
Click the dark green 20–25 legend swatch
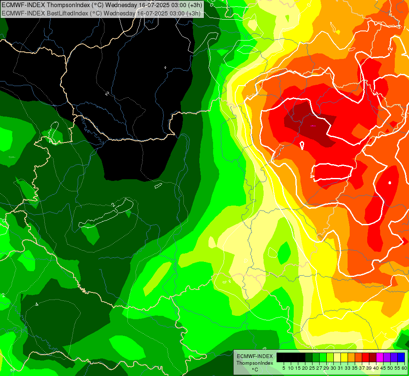click(x=309, y=357)
